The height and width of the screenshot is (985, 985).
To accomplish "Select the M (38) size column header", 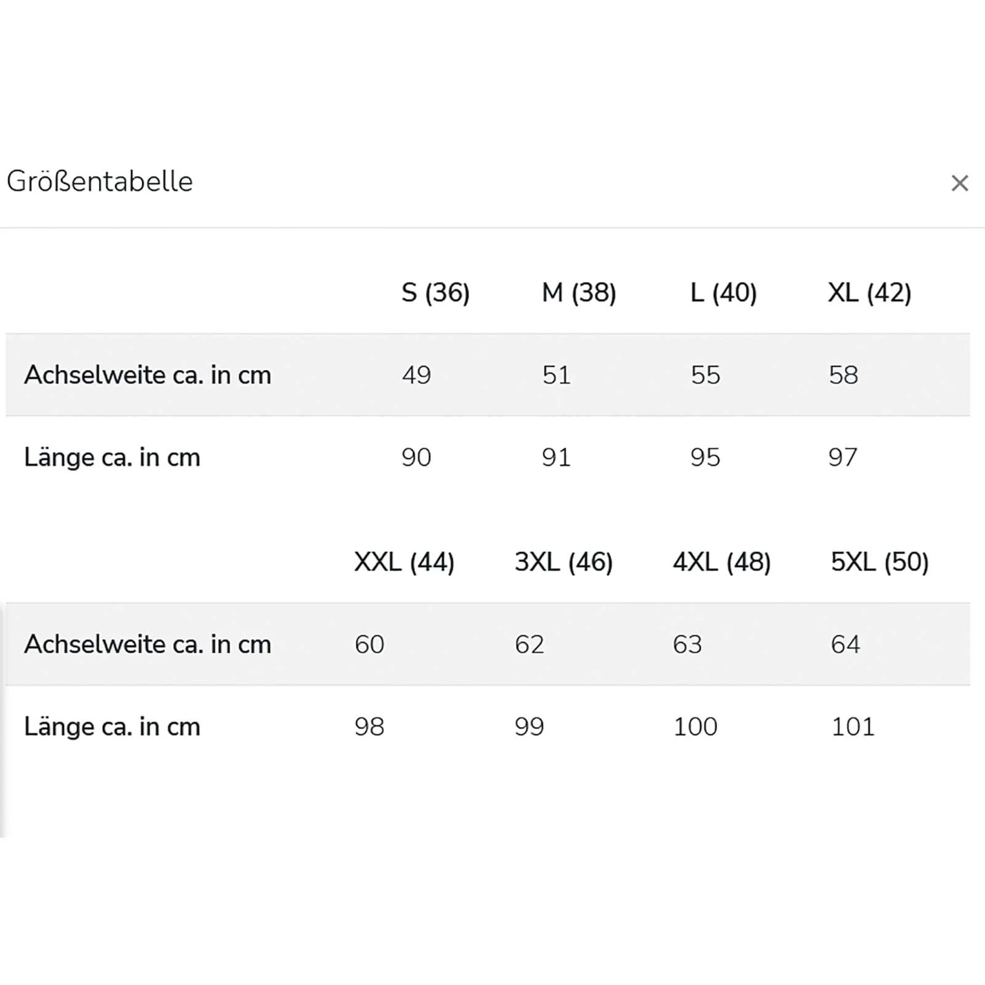I will point(579,292).
